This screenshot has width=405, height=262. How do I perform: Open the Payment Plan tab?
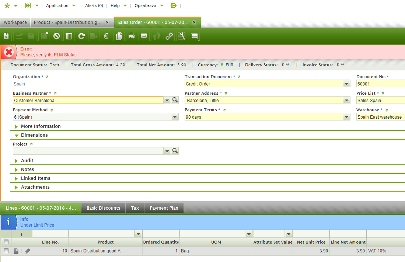click(x=164, y=208)
